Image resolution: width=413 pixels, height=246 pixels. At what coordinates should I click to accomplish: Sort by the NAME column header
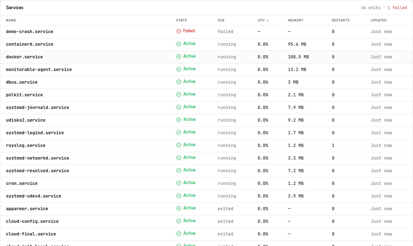(11, 20)
